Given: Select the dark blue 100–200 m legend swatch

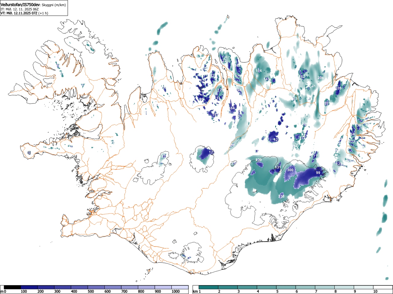Looking at the screenshot, I should [x=29, y=287].
